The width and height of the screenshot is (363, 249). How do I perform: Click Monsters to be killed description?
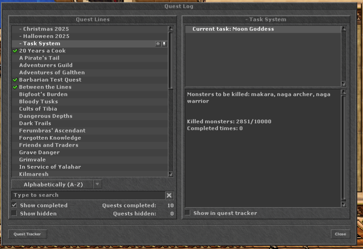coord(259,98)
